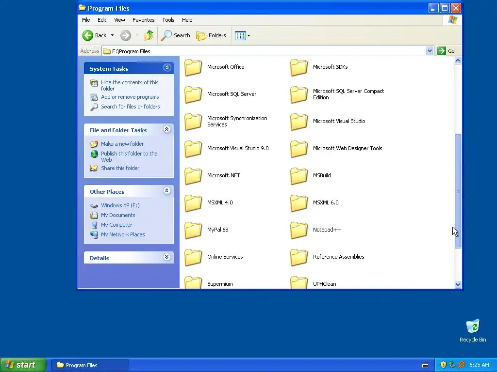Click the magnifier icon in system tray
Screen dimensions: 497x372
point(461,365)
